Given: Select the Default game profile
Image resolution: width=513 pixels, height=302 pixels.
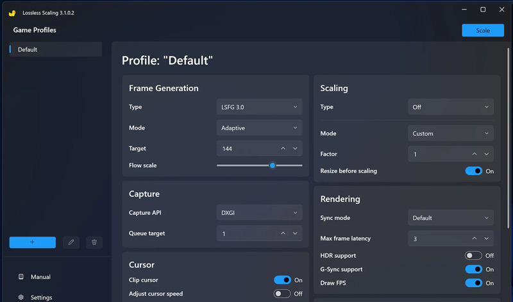Looking at the screenshot, I should pos(56,49).
